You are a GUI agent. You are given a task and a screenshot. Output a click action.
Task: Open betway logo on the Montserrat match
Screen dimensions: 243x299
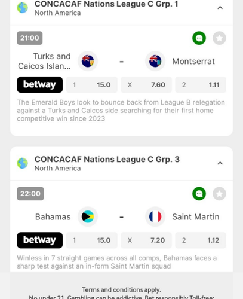pyautogui.click(x=40, y=85)
